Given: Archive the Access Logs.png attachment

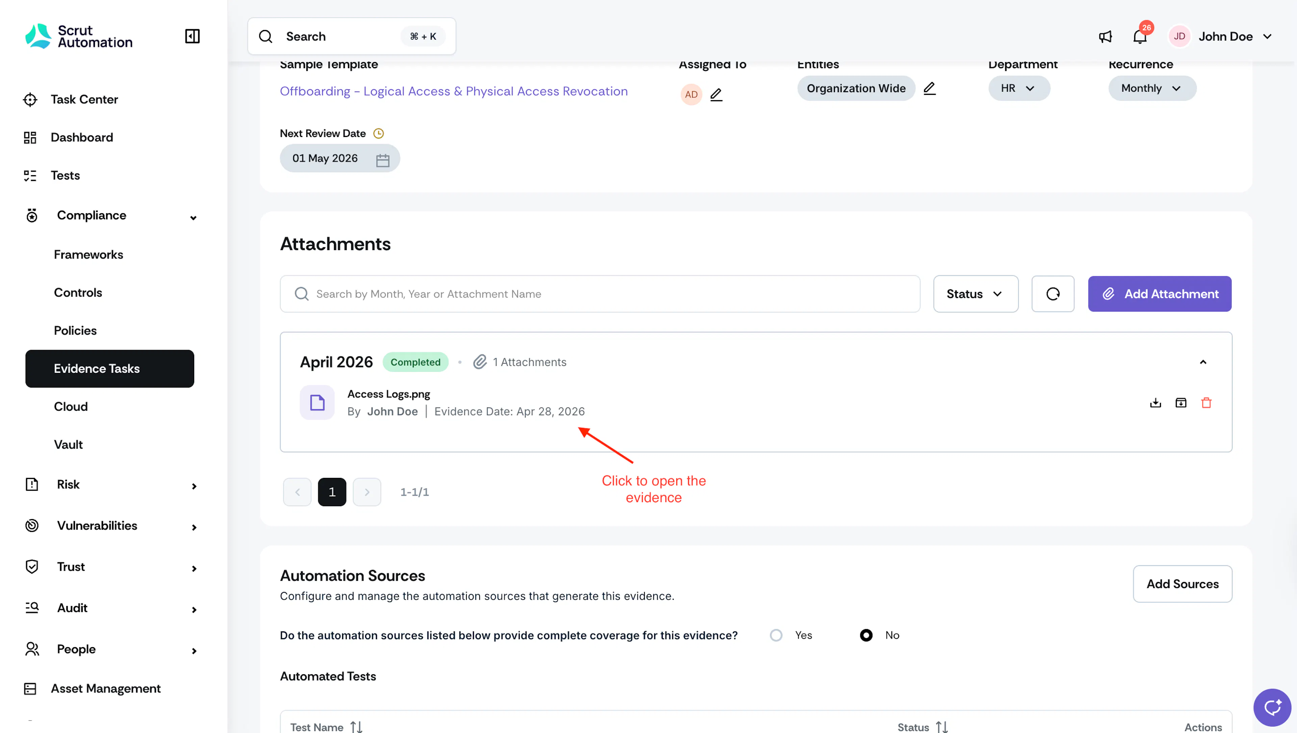Looking at the screenshot, I should click(x=1181, y=403).
